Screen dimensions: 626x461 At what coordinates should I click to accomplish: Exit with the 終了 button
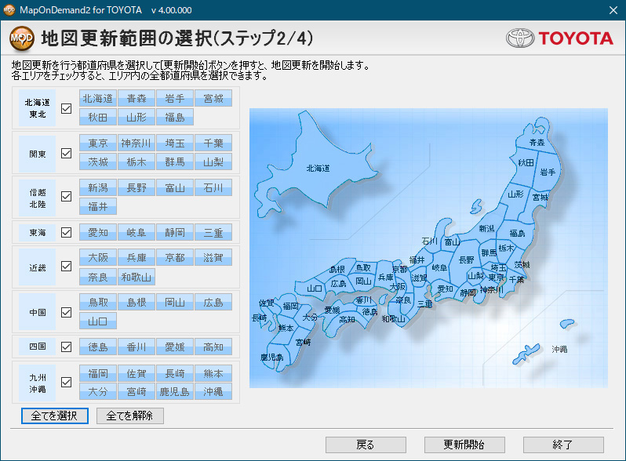coord(563,445)
